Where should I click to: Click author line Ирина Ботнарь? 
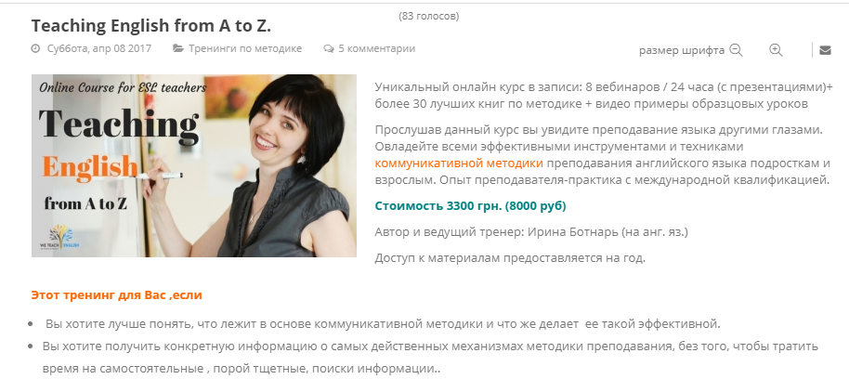coord(531,232)
